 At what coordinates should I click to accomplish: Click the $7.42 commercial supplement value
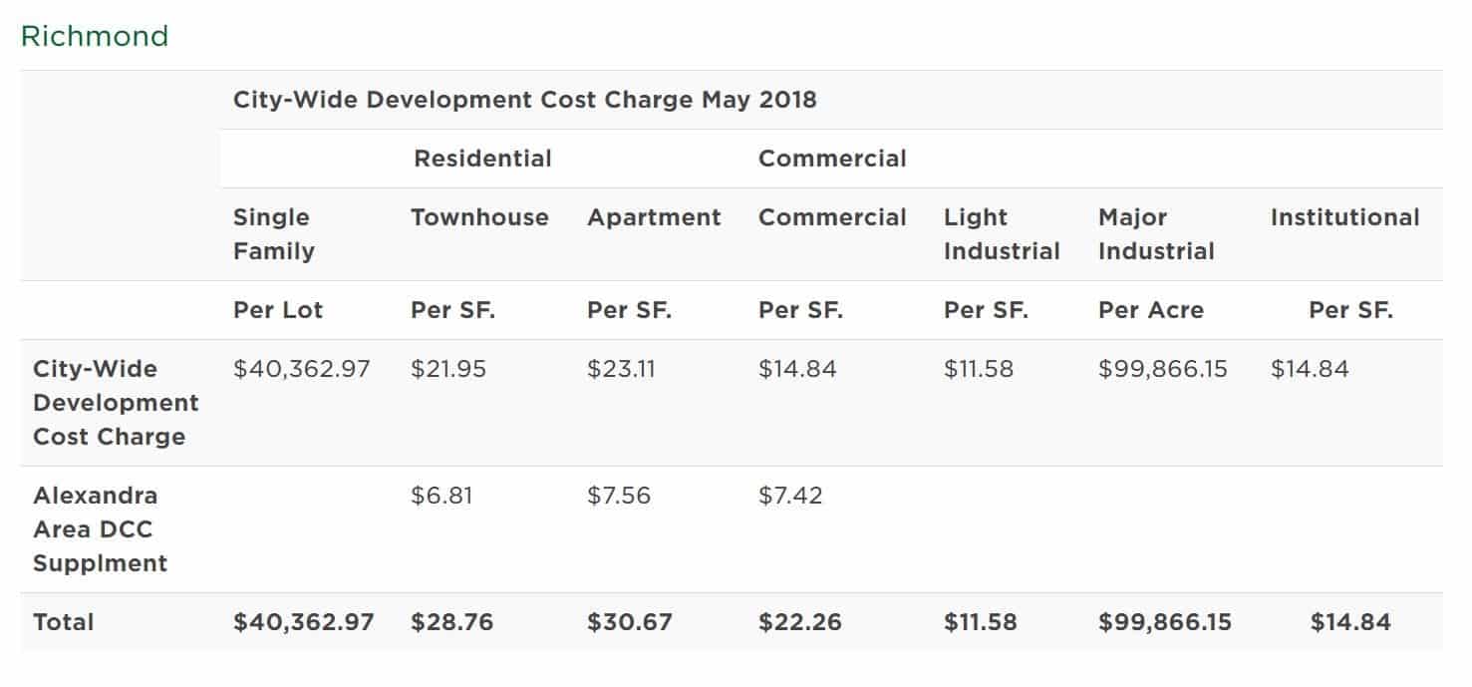click(x=790, y=496)
